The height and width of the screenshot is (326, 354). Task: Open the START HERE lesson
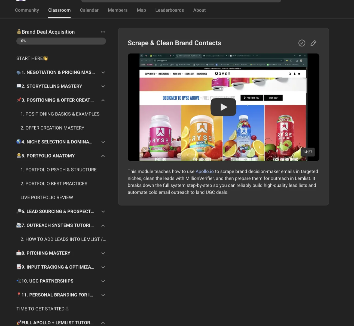click(x=32, y=58)
